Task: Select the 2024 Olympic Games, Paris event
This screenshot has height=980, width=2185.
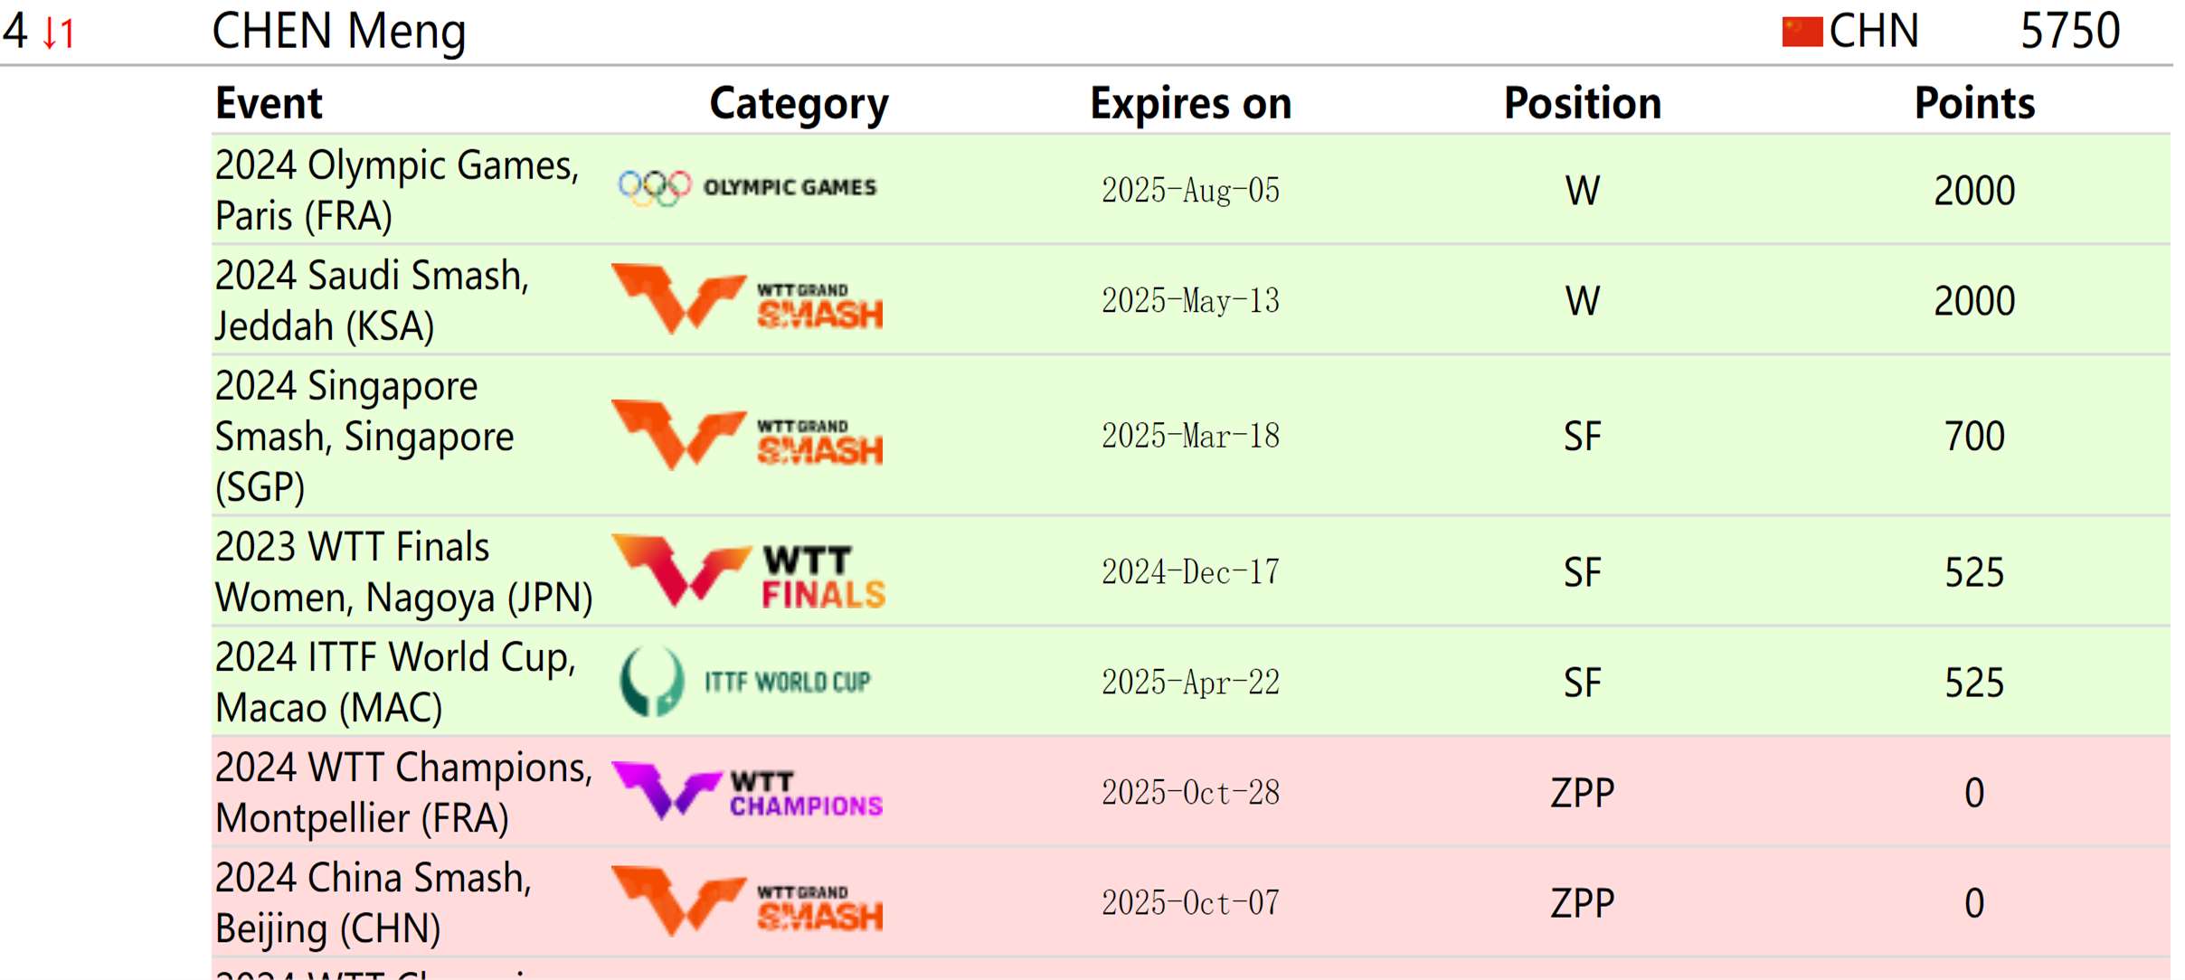Action: click(396, 190)
